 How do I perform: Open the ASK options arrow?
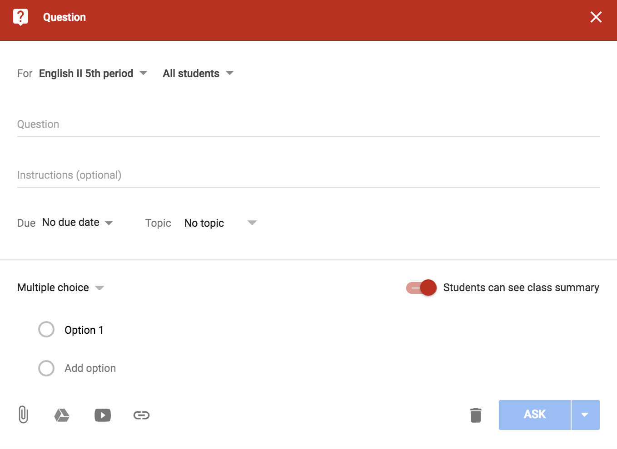pyautogui.click(x=586, y=415)
